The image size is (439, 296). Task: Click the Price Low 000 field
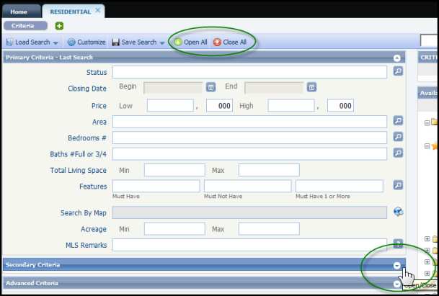tap(219, 105)
